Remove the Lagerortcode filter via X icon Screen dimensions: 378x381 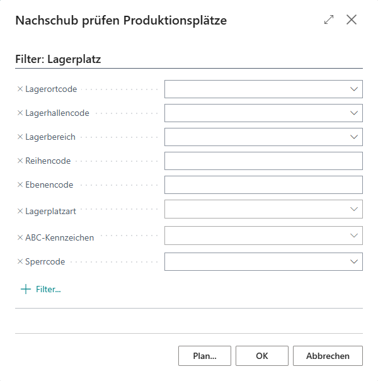[20, 89]
